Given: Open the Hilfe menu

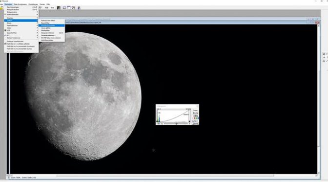Looking at the screenshot, I should [x=48, y=4].
